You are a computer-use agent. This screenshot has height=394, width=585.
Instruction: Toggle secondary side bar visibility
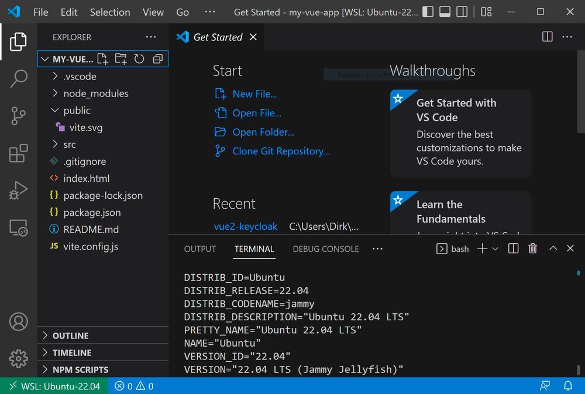[462, 12]
